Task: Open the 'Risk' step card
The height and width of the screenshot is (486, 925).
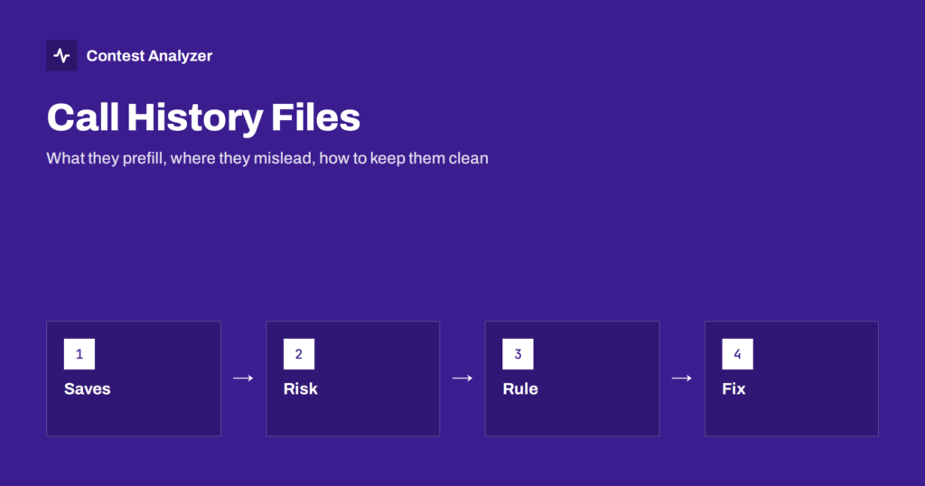Action: point(353,379)
